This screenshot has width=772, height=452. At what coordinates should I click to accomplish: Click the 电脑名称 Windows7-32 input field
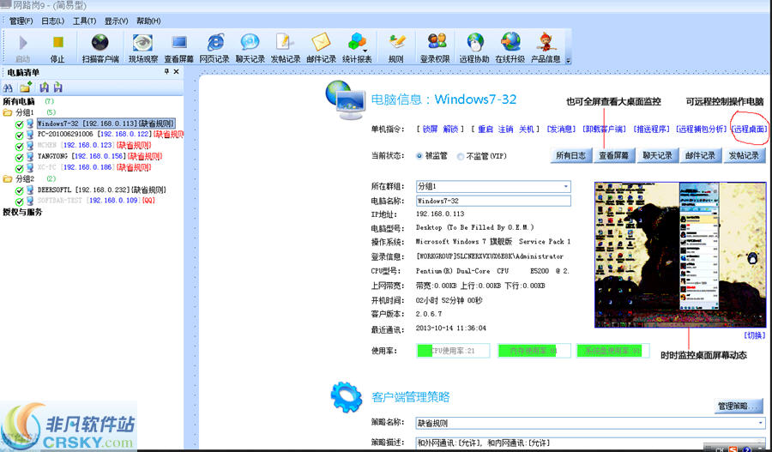[x=493, y=201]
